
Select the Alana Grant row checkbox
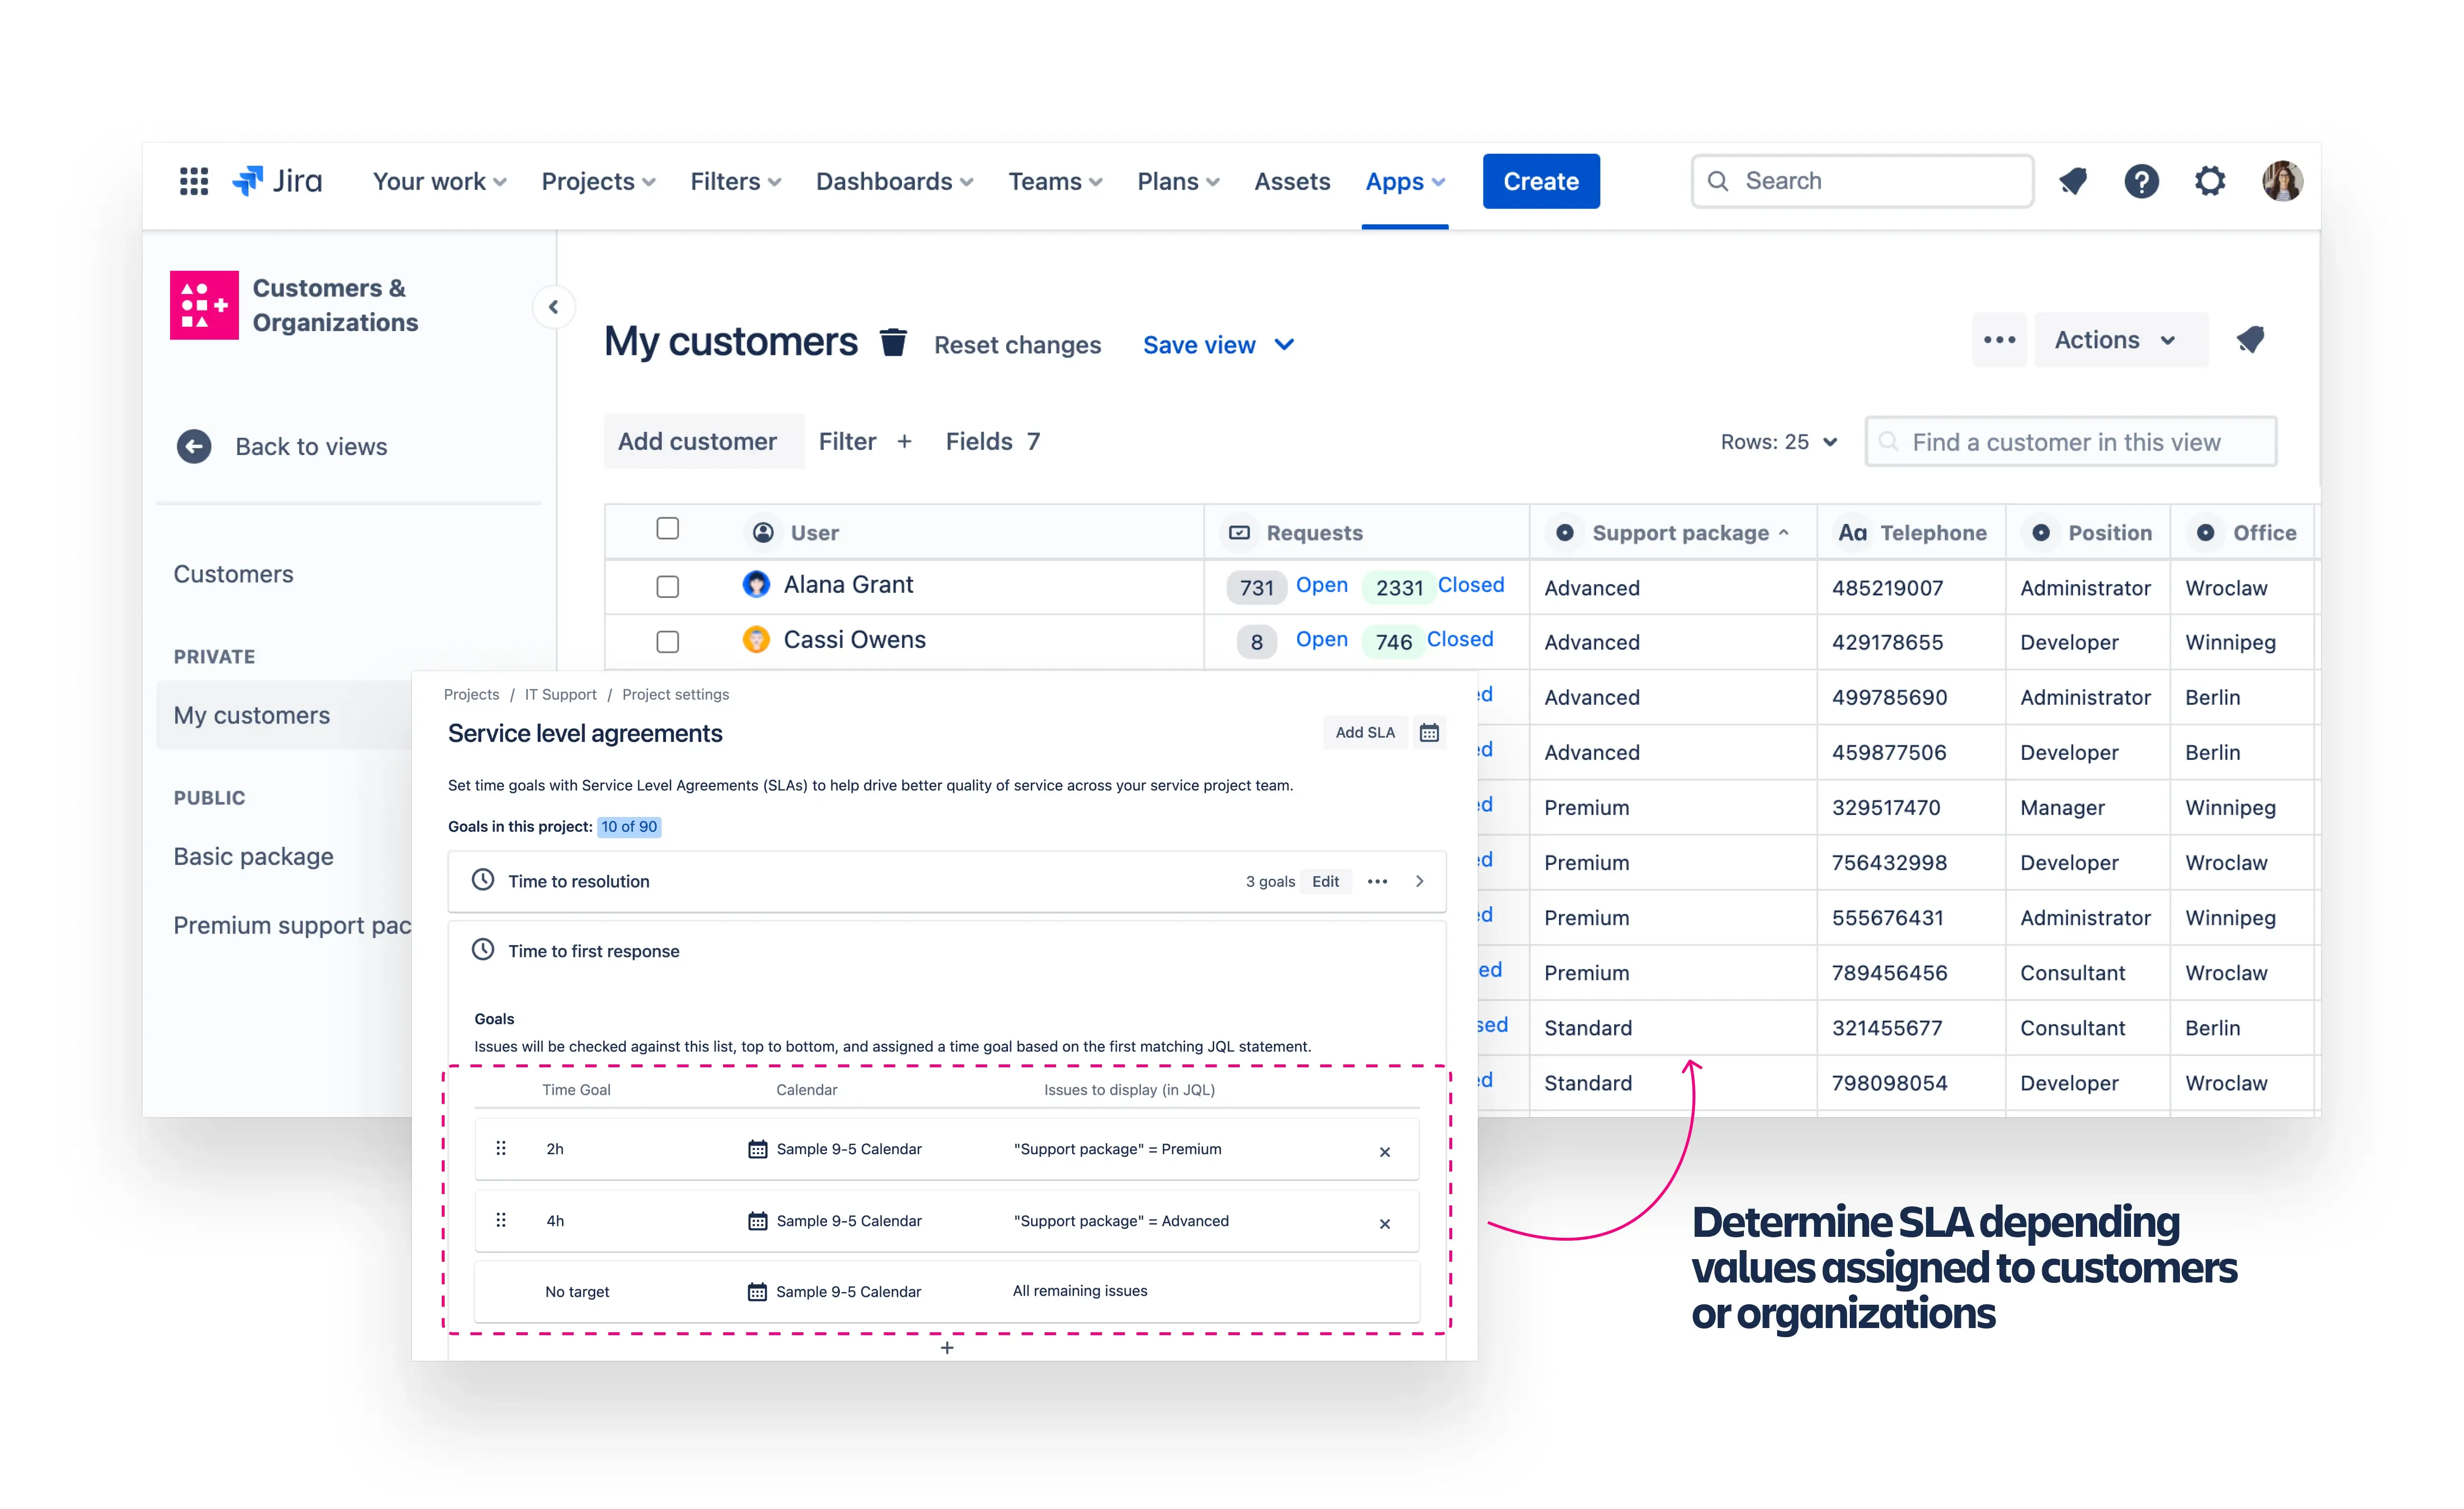668,587
